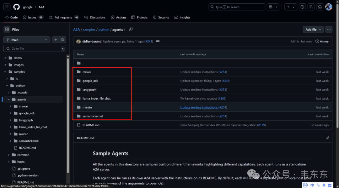Edit README with pencil icon
339x188 pixels.
327,138
